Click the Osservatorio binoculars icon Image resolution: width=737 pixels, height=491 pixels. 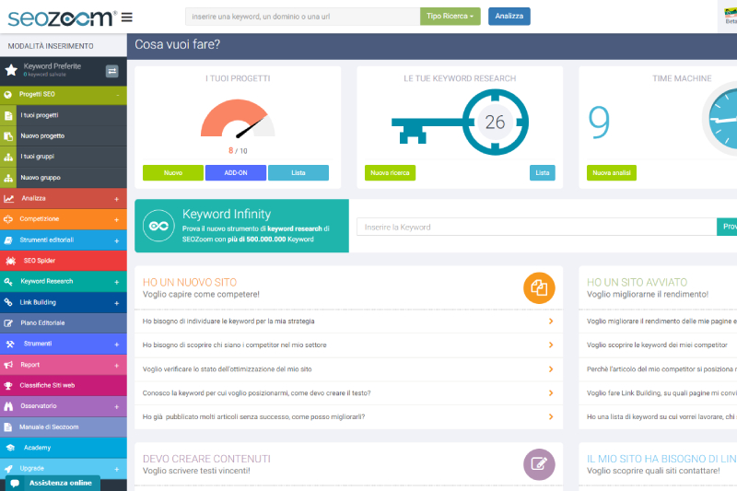pos(8,406)
